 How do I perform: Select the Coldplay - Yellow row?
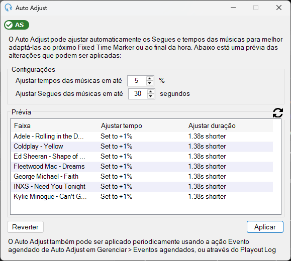coord(142,146)
